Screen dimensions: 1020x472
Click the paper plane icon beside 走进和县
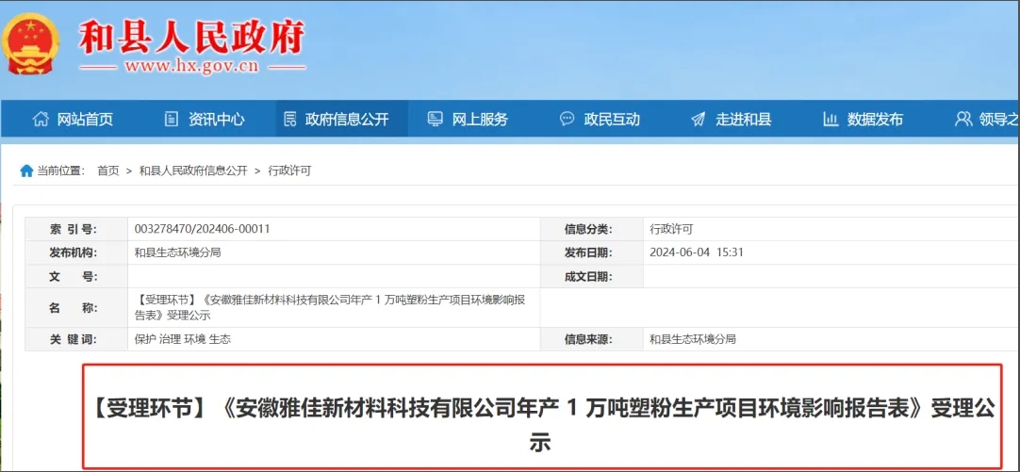(698, 120)
